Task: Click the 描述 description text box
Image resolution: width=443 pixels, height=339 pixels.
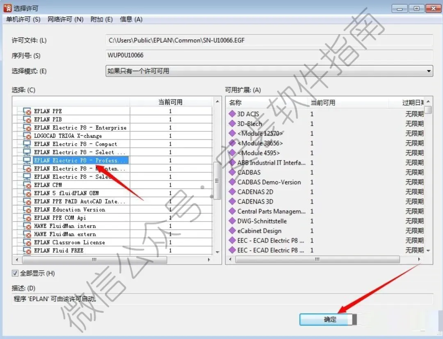Action: coord(222,299)
